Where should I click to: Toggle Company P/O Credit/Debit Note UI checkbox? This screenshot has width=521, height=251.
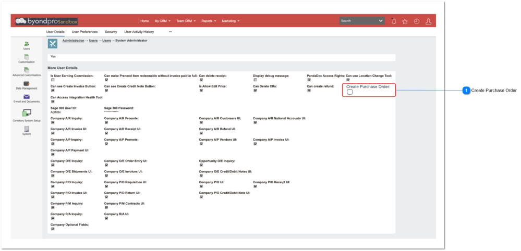(x=201, y=197)
